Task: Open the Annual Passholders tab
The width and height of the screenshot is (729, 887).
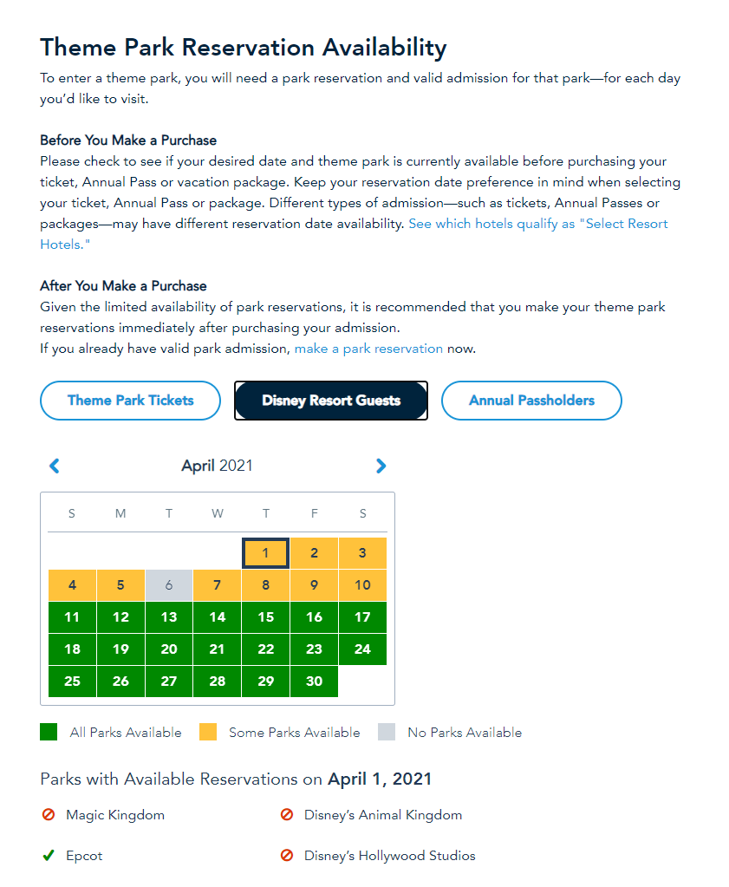Action: point(531,401)
